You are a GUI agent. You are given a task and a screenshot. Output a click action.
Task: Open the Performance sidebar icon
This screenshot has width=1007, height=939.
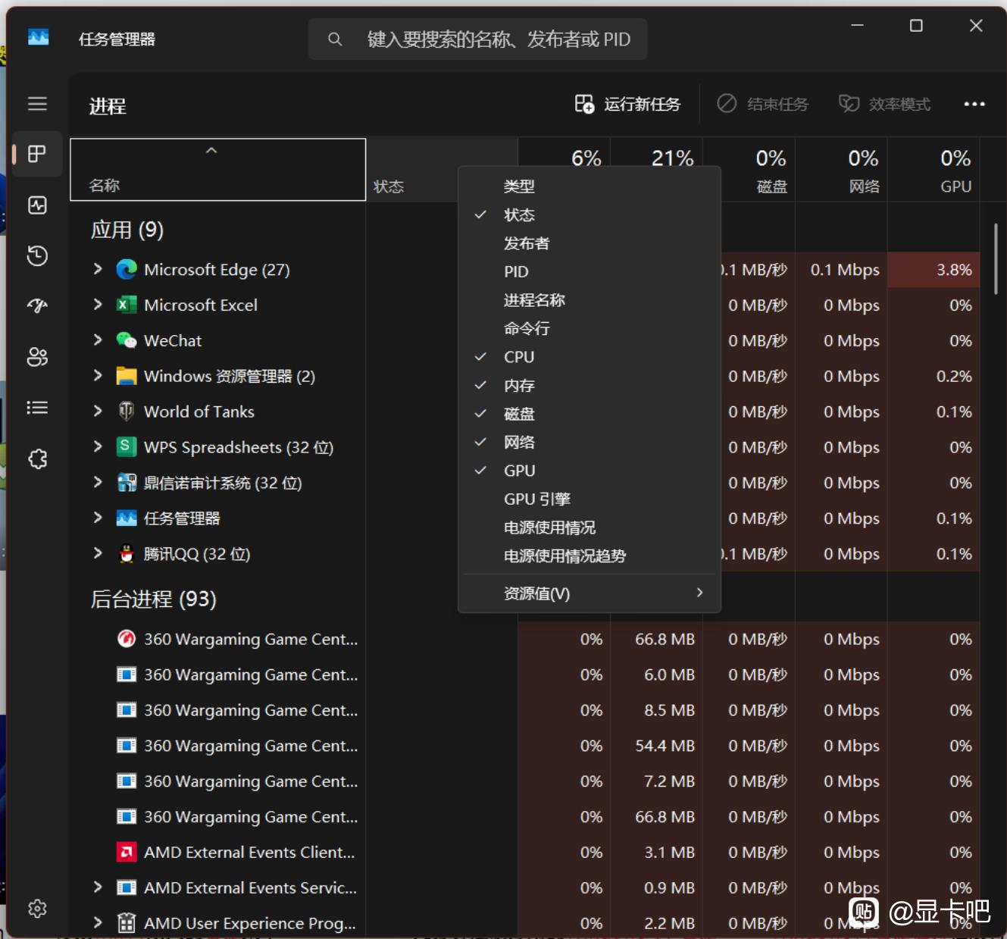[37, 205]
